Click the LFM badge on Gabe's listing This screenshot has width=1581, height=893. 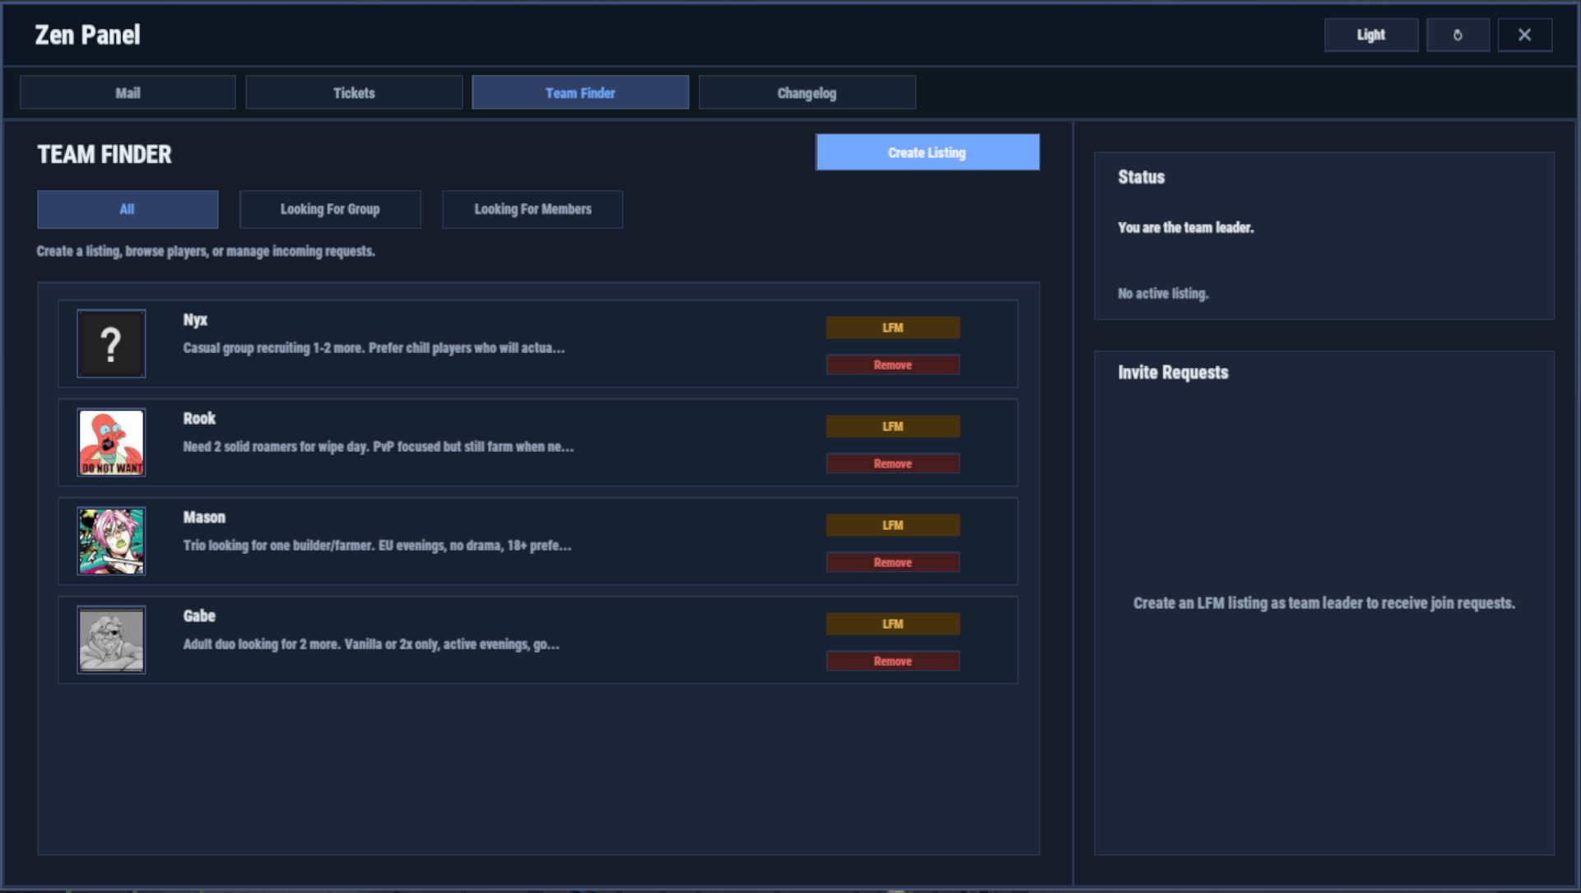[x=893, y=624]
